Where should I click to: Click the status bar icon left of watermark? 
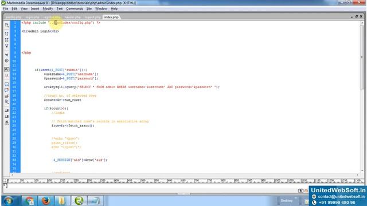(300, 191)
